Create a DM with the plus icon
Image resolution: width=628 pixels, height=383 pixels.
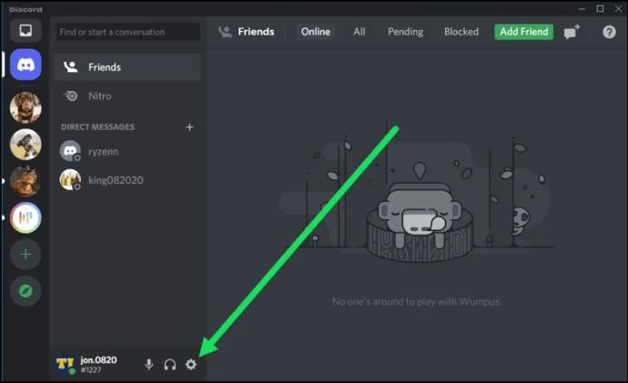[189, 127]
